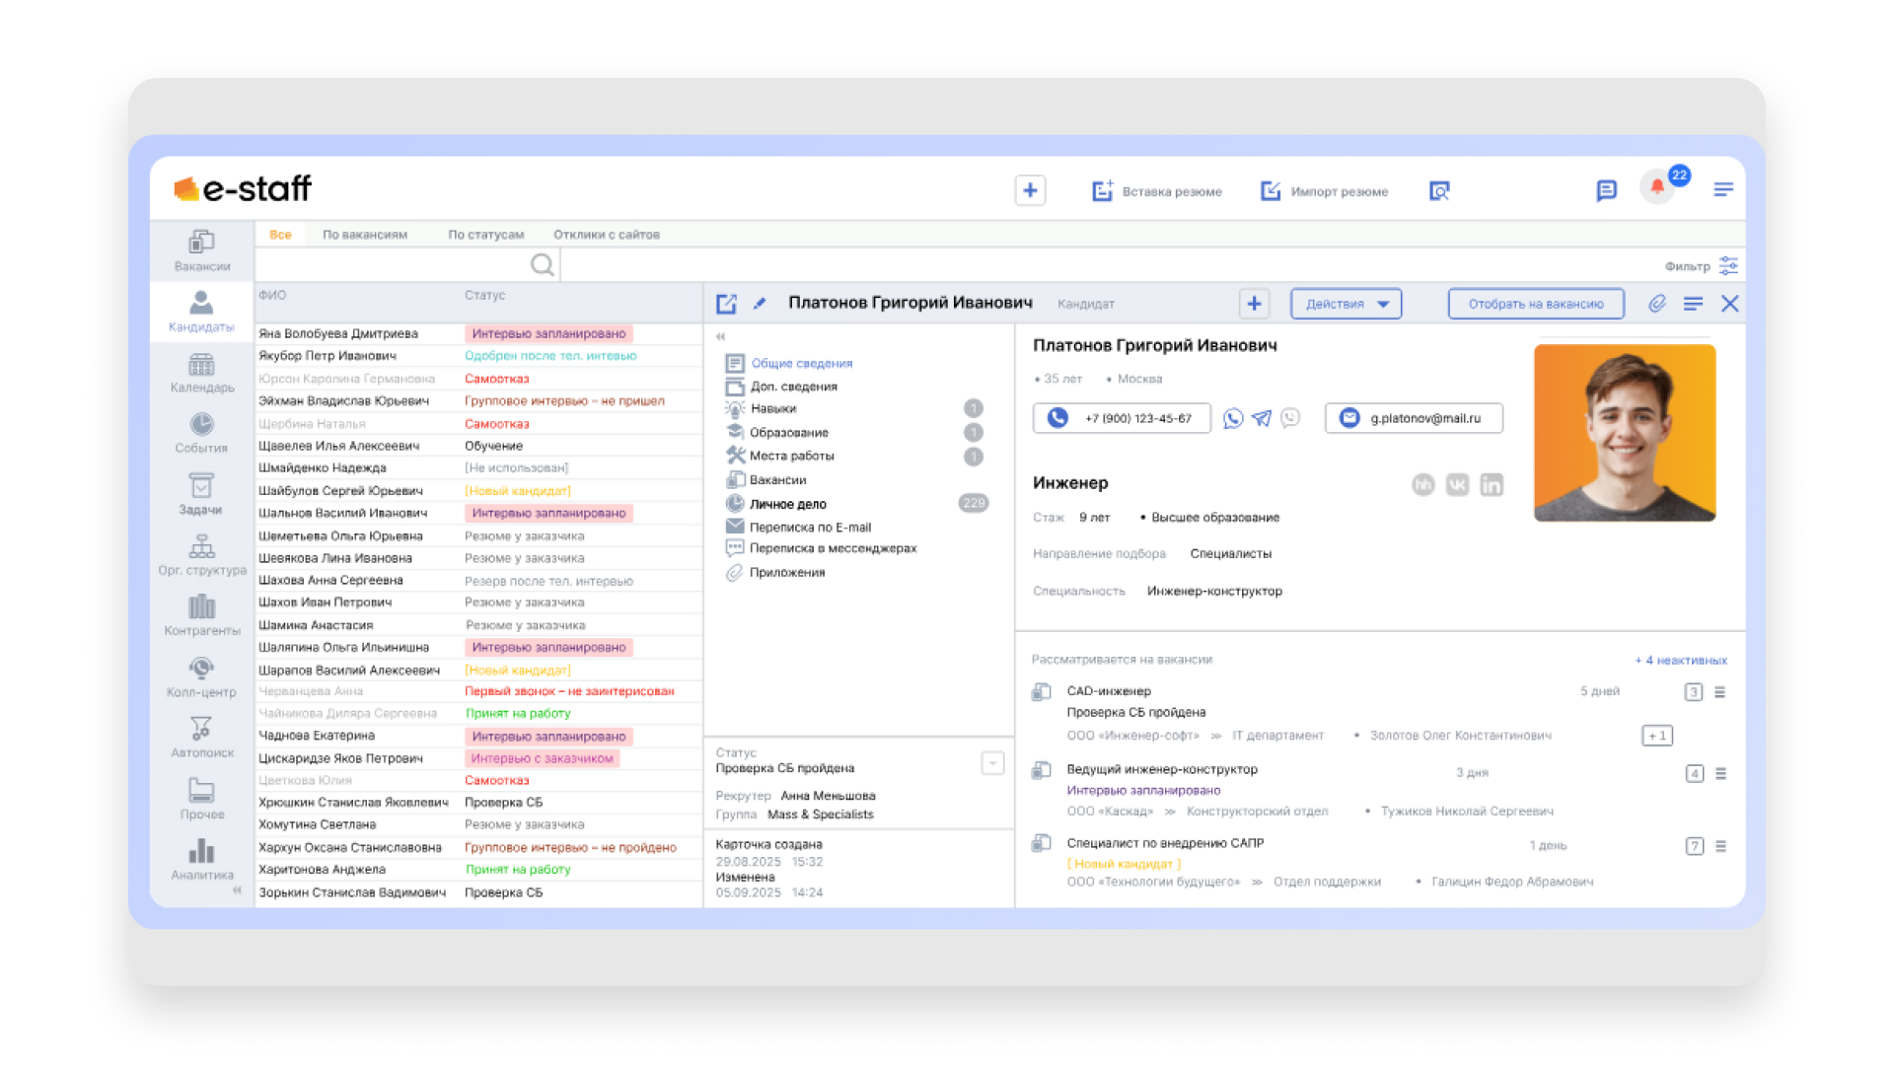Viewport: 1894px width, 1065px height.
Task: Open the Filter settings toggle icon
Action: point(1728,265)
